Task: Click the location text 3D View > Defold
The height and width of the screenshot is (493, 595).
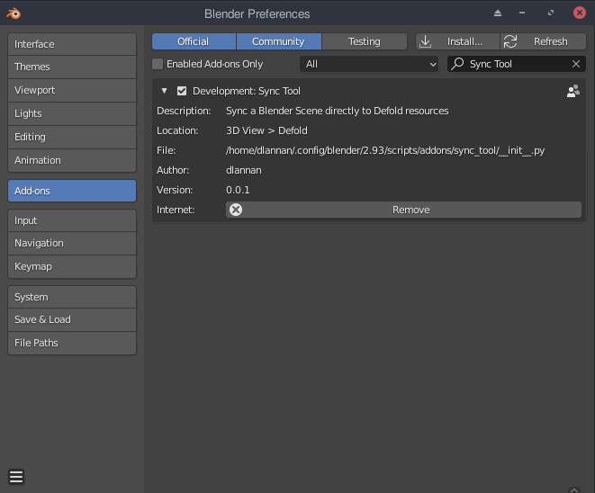Action: pos(266,130)
